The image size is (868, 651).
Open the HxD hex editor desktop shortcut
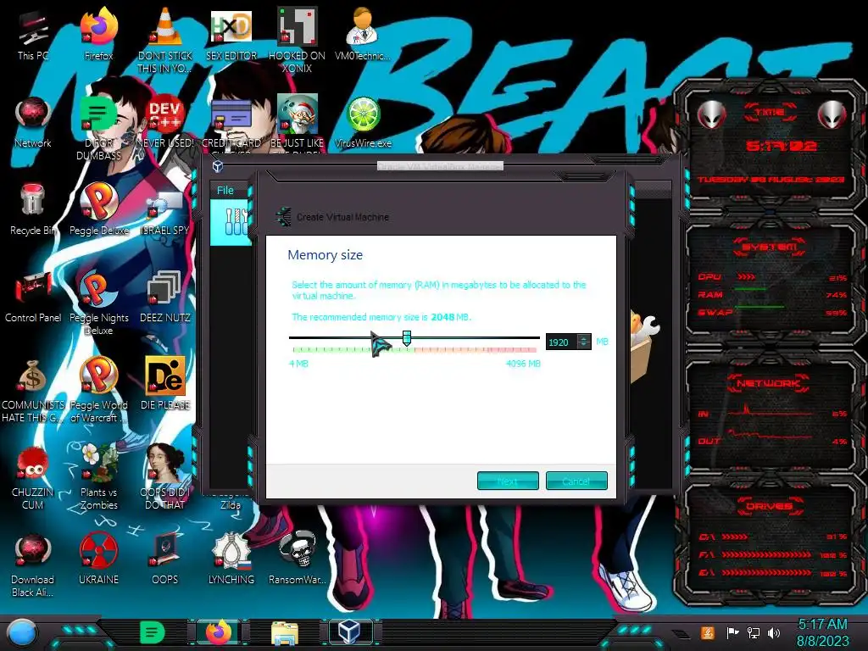pos(231,34)
